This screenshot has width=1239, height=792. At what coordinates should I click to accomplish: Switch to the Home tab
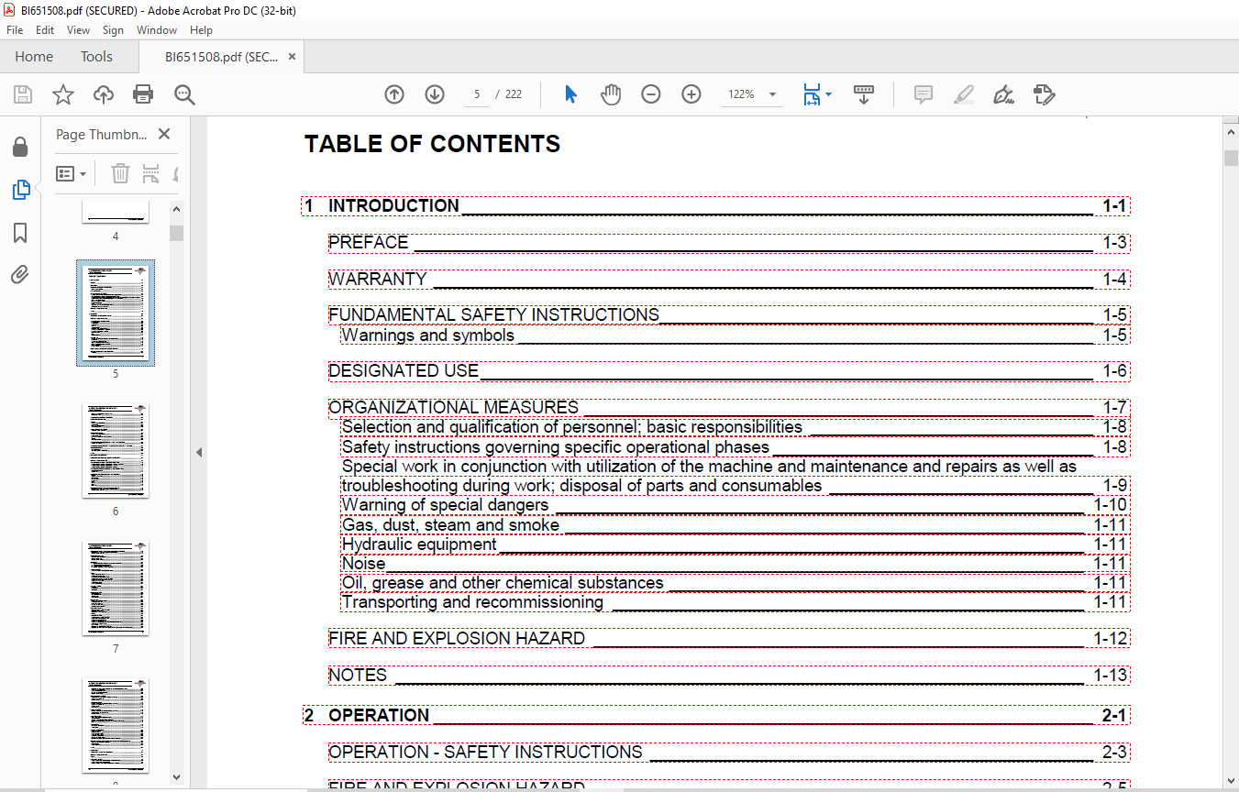[x=34, y=57]
